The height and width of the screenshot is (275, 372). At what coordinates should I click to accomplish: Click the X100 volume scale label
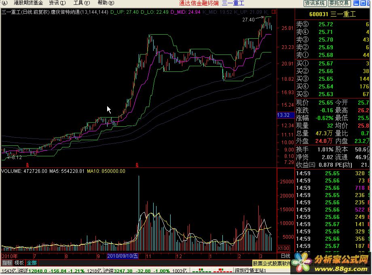coord(283,248)
